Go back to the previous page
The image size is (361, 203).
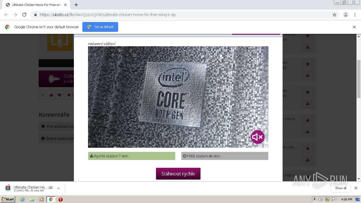pyautogui.click(x=6, y=15)
